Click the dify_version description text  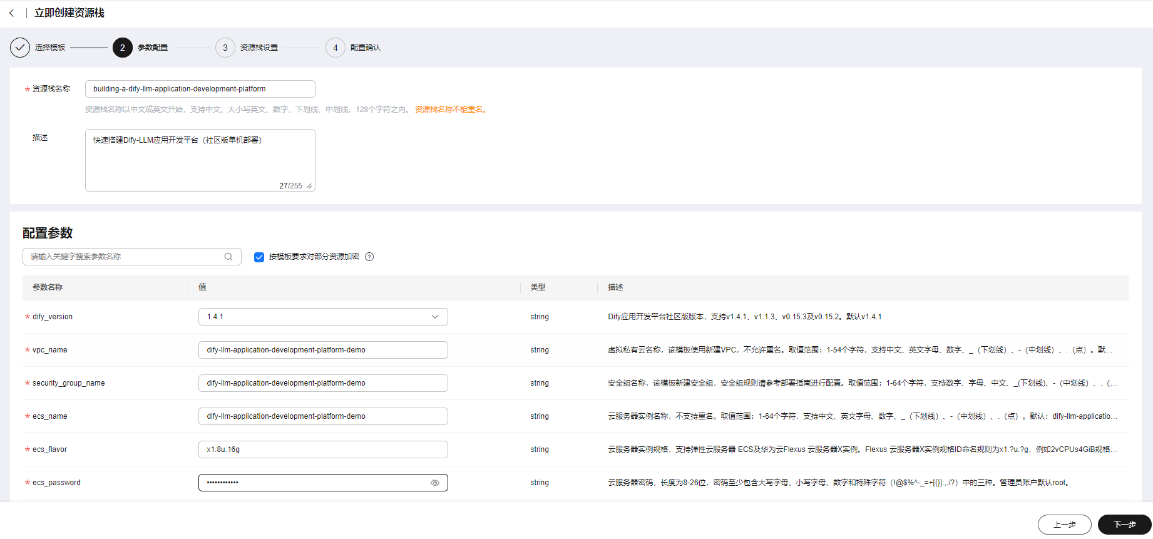[x=745, y=317]
